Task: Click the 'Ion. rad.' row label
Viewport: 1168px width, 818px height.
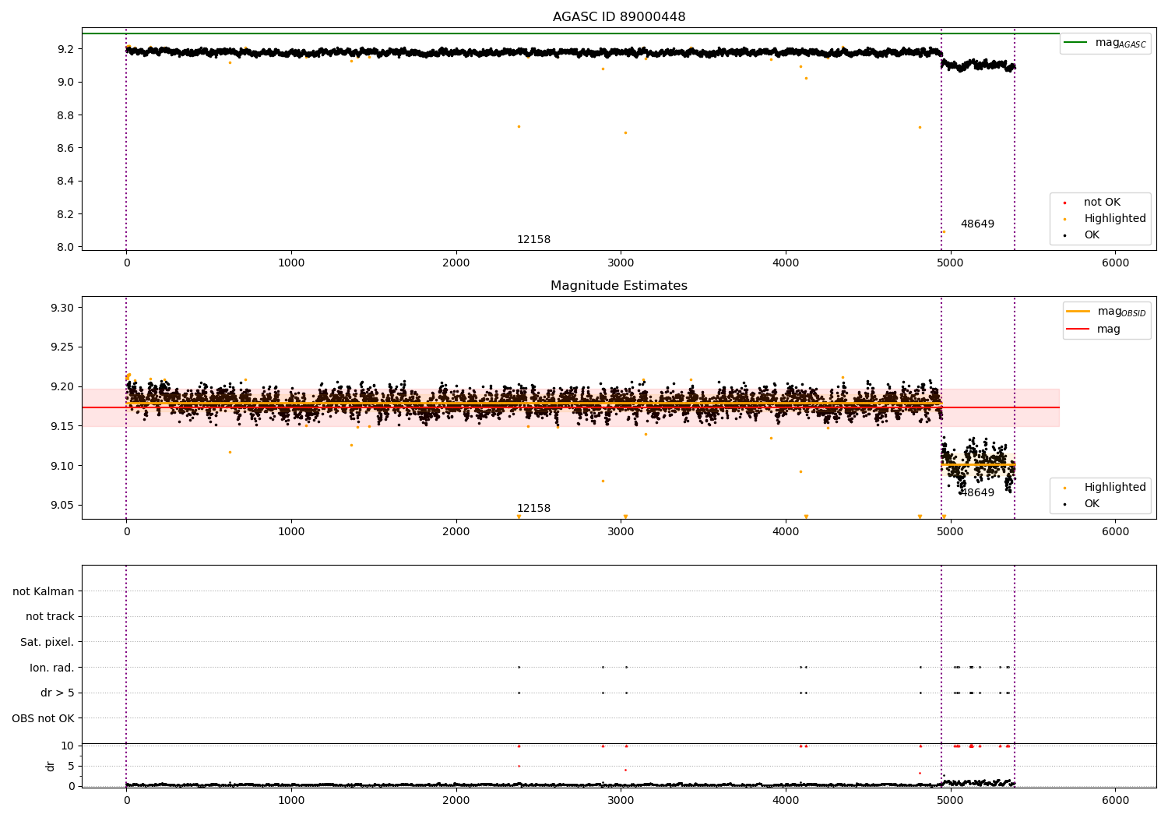Action: pos(52,668)
